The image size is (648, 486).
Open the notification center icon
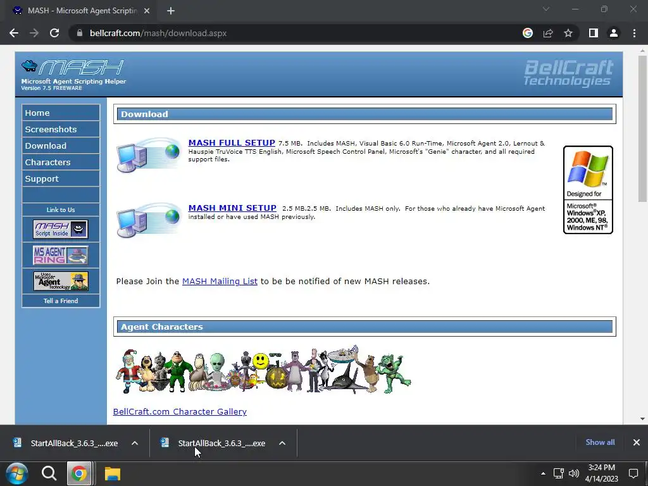633,473
